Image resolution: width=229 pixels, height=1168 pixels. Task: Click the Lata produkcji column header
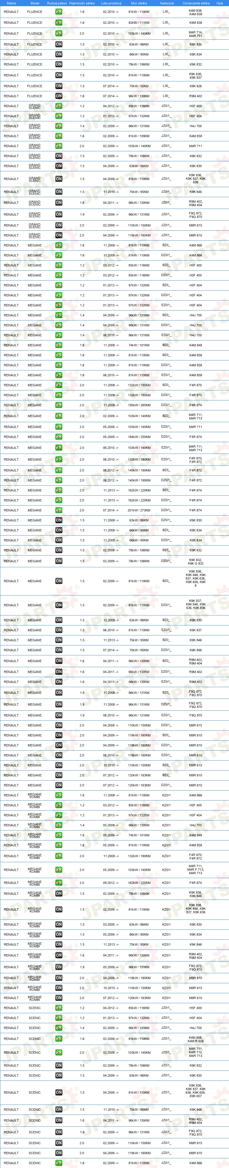111,3
